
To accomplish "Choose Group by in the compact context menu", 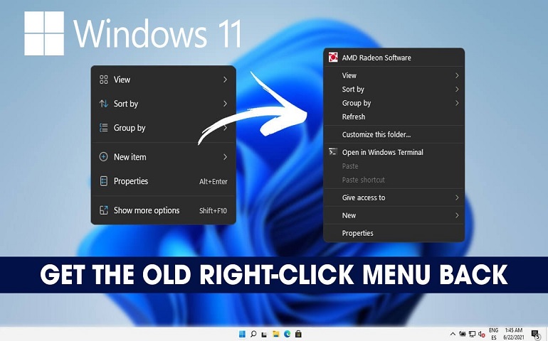I will (163, 128).
